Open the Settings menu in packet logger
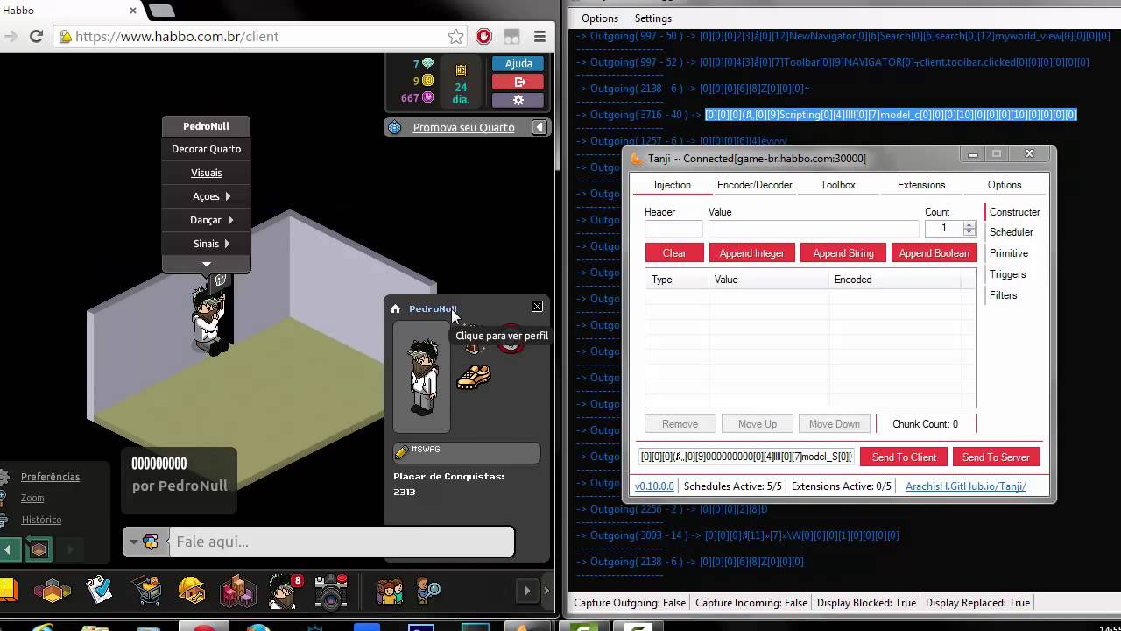The width and height of the screenshot is (1121, 631). [653, 18]
